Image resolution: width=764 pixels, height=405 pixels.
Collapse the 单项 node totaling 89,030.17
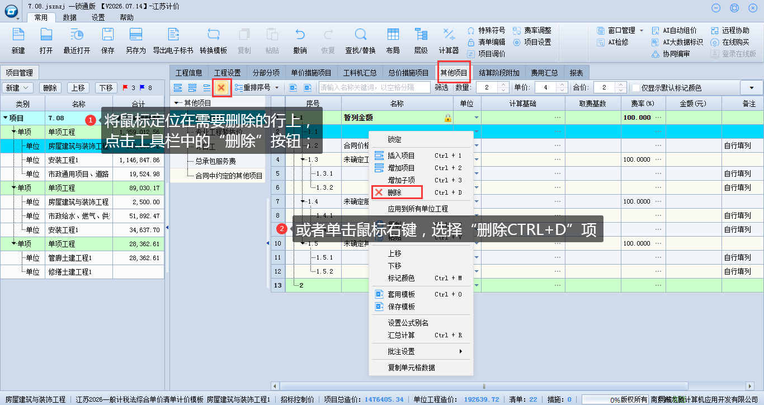click(x=14, y=188)
